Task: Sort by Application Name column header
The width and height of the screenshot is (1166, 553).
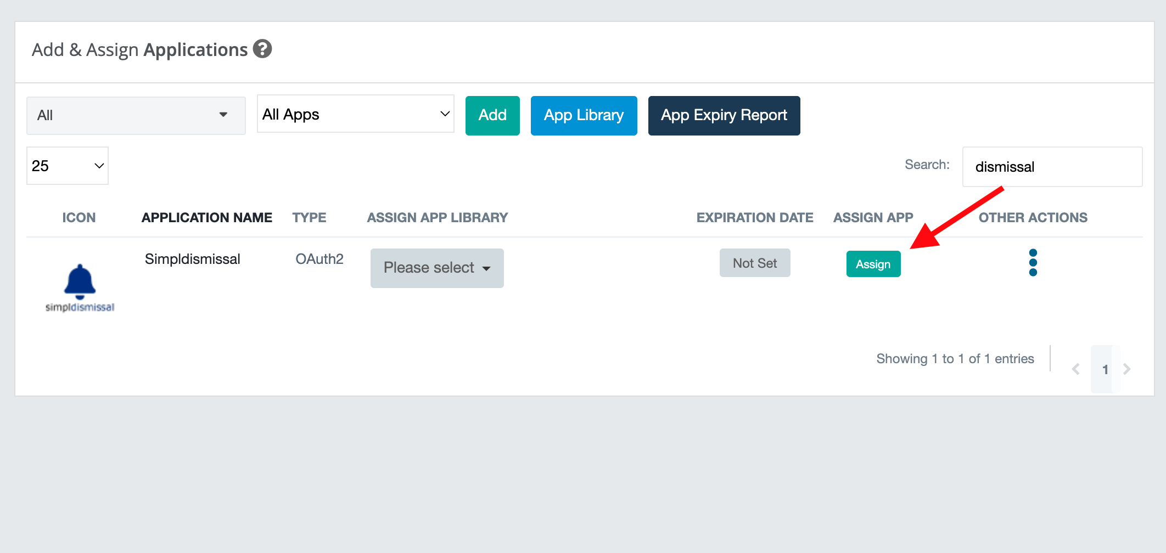Action: coord(206,218)
